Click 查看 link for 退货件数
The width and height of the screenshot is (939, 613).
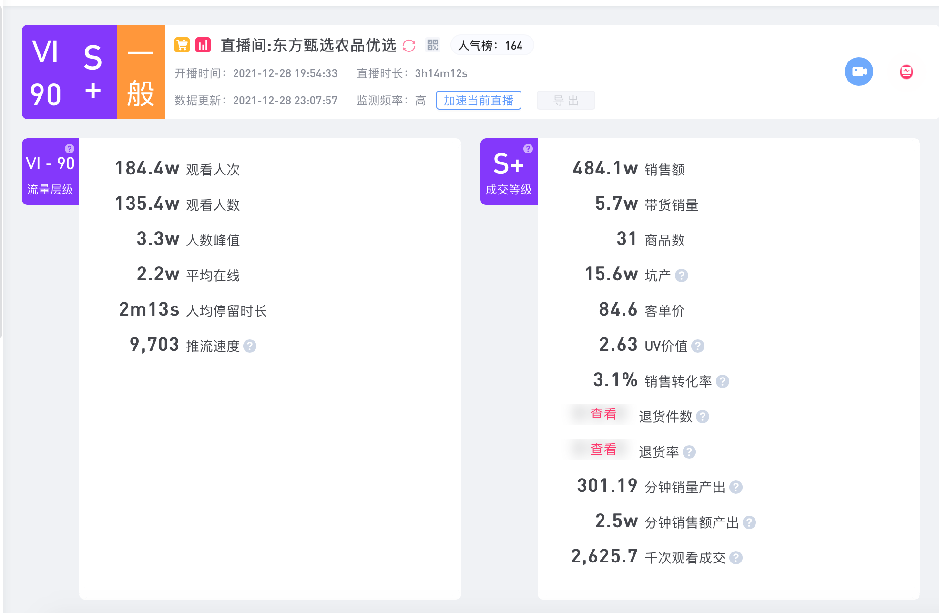(603, 414)
